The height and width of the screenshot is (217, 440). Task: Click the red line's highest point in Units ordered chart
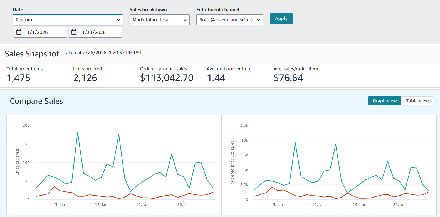(54, 187)
